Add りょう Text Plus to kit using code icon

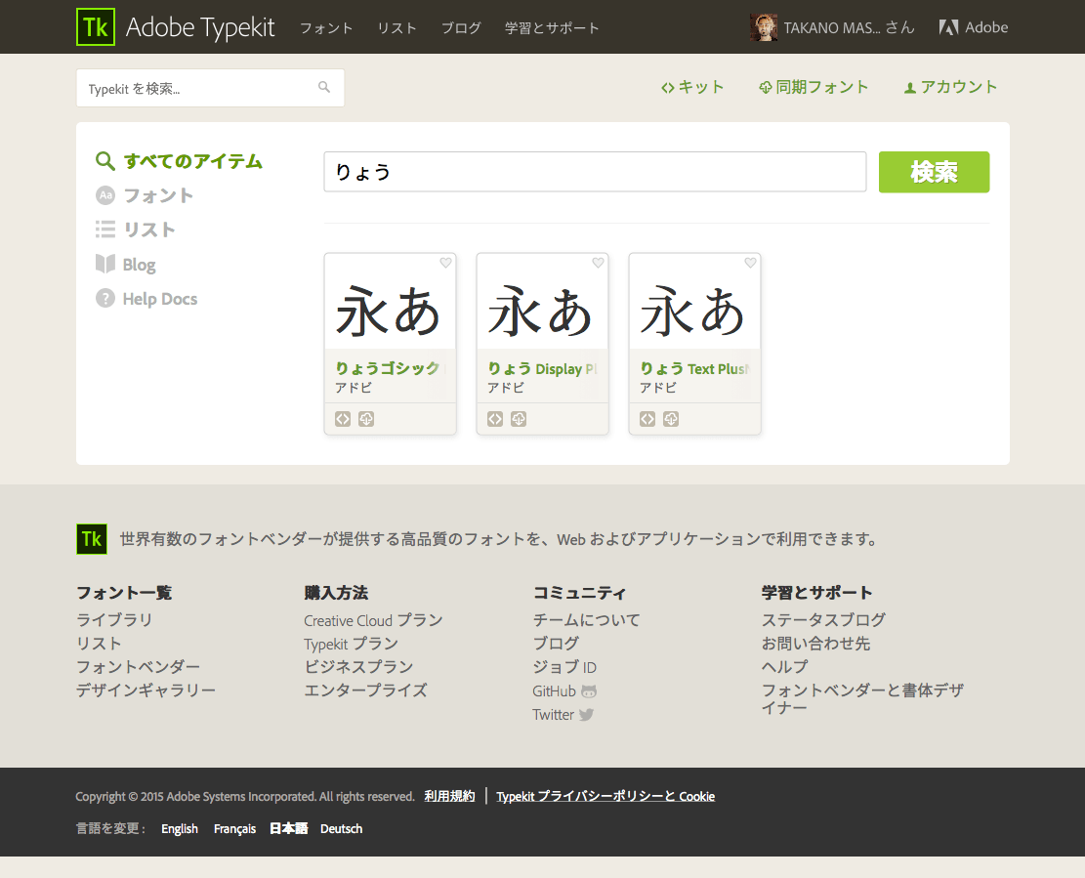(x=647, y=419)
